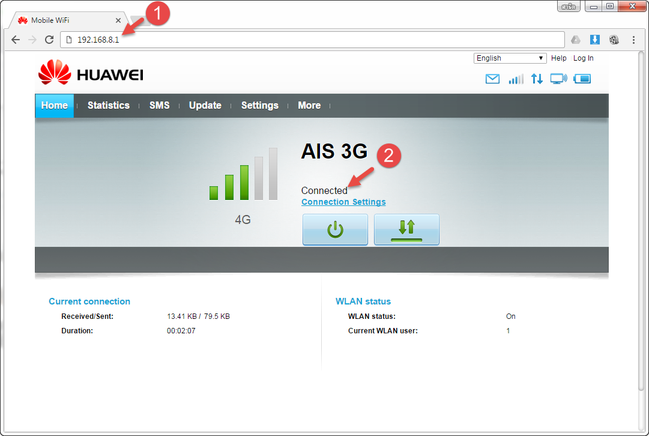Image resolution: width=649 pixels, height=436 pixels.
Task: Click the Thai-labeled button in title bar
Action: pos(569,6)
